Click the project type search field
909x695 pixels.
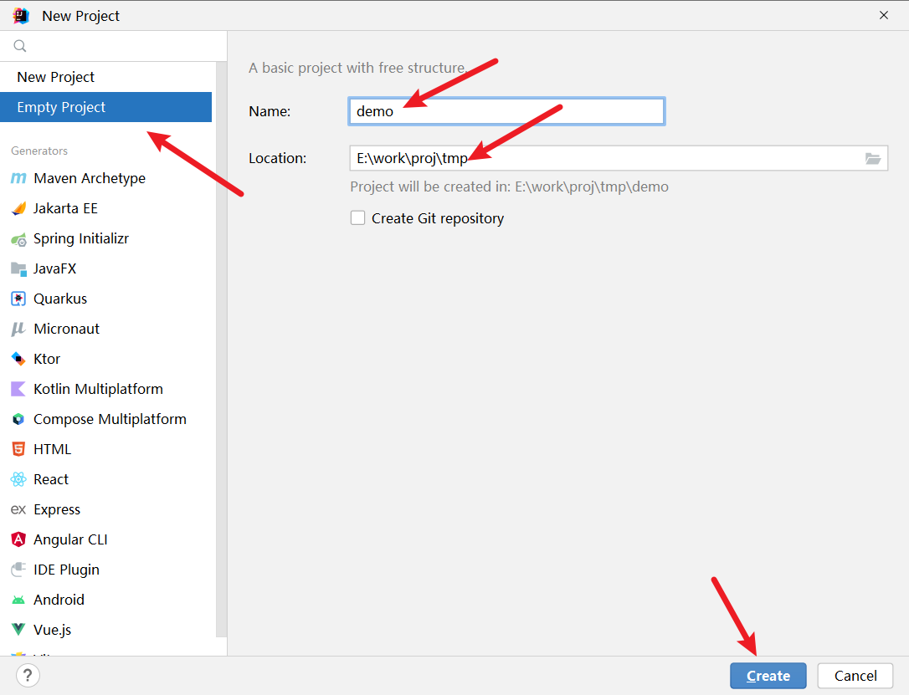114,46
